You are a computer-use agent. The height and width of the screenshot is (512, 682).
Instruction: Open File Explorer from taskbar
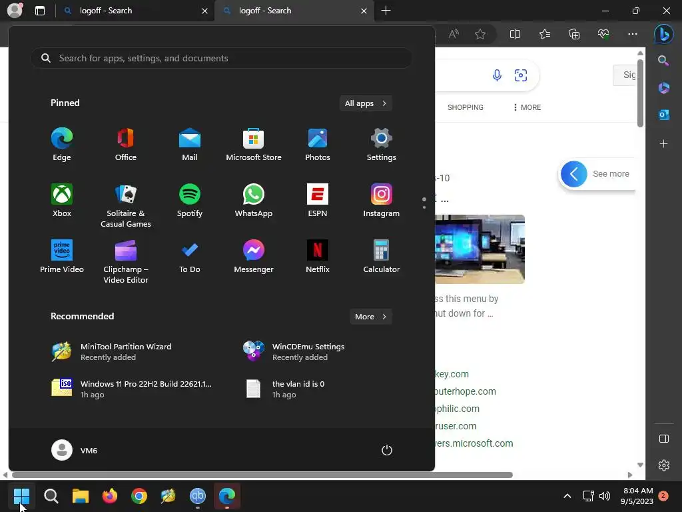tap(81, 495)
